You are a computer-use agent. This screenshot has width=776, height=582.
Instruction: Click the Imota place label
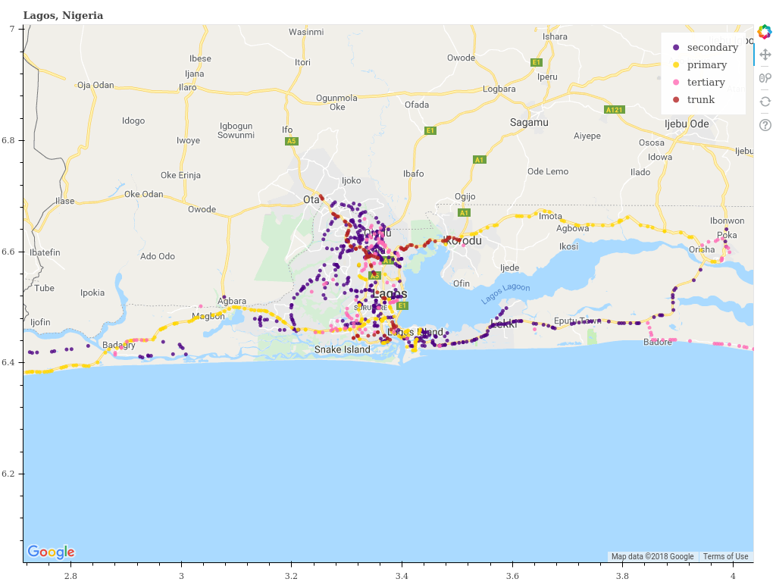[550, 216]
